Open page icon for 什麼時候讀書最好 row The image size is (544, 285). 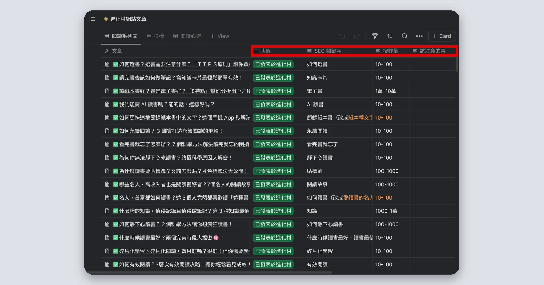(x=107, y=238)
